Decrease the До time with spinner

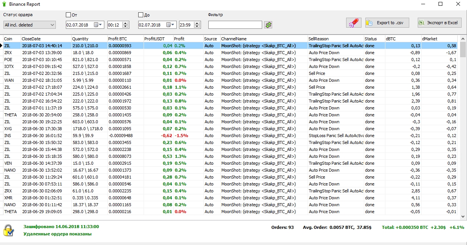pos(197,27)
